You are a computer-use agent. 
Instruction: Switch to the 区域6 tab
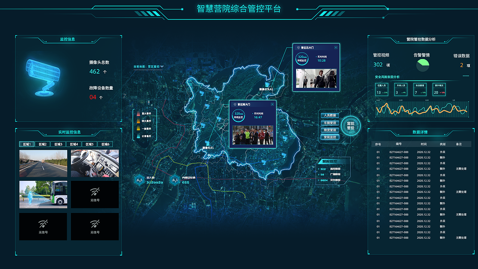click(x=105, y=144)
